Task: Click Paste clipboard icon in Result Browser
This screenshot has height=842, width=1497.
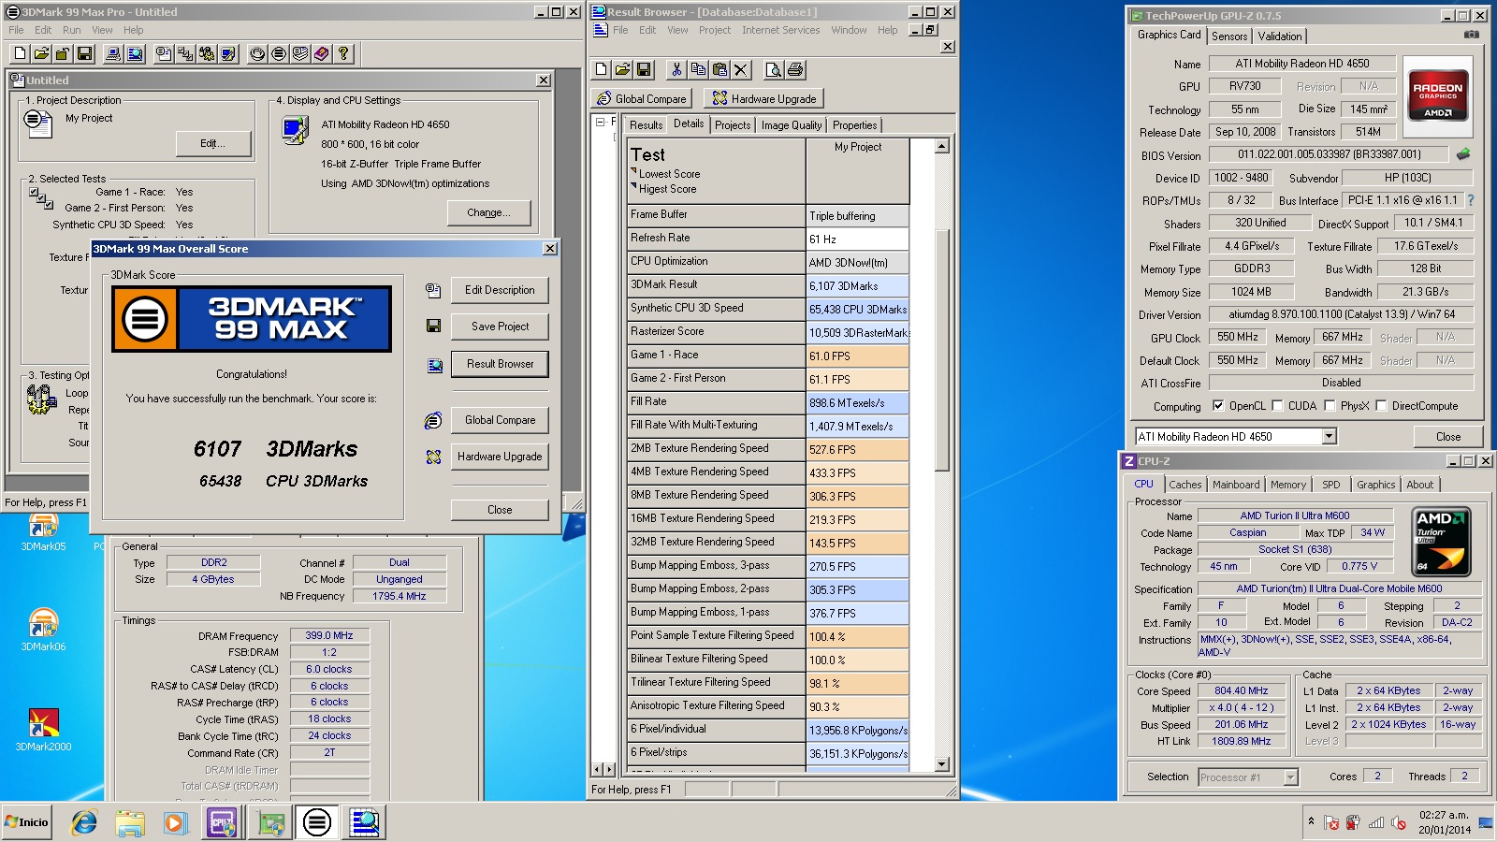Action: pos(719,69)
